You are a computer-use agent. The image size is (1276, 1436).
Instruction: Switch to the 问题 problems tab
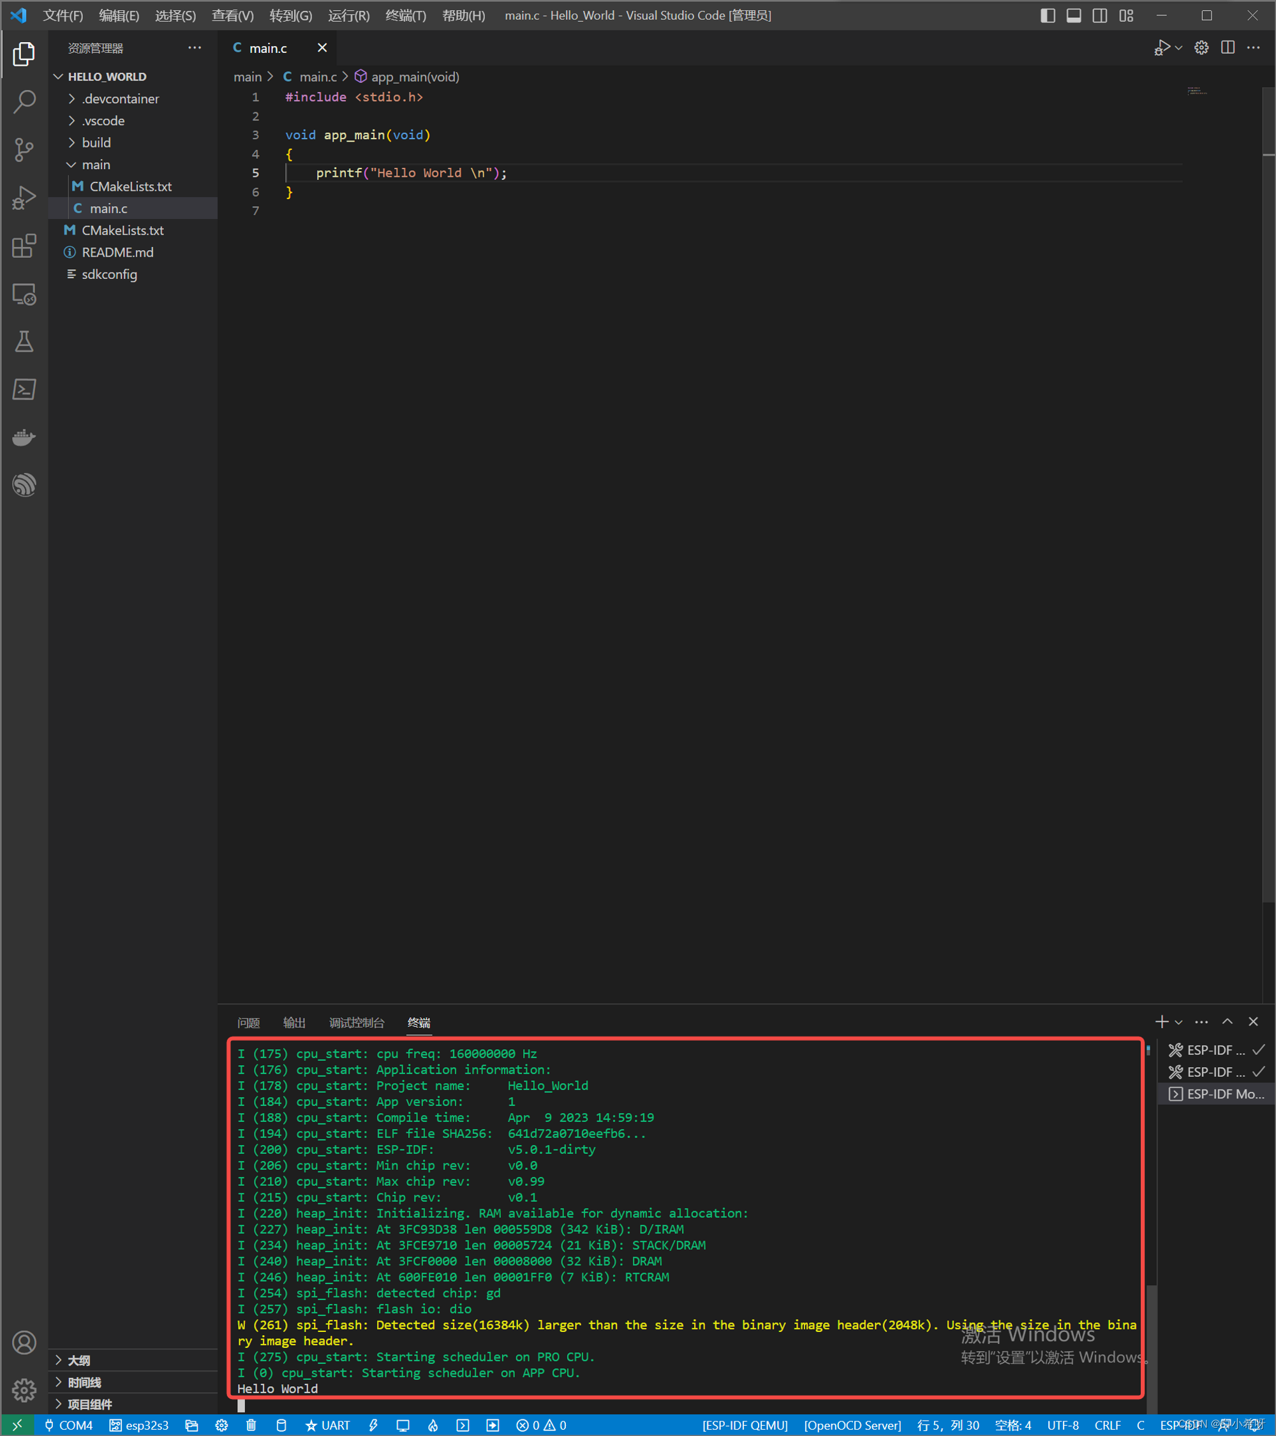[249, 1022]
